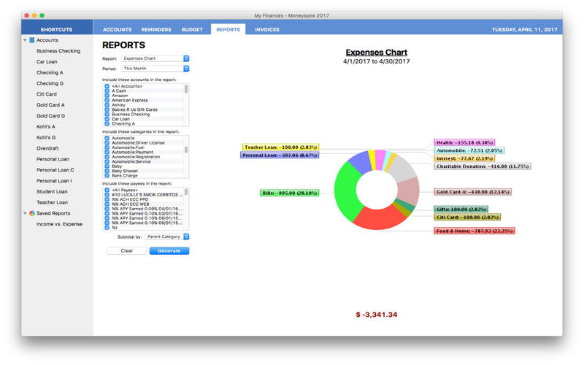Image resolution: width=584 pixels, height=365 pixels.
Task: Open Kohl's A account in sidebar
Action: (46, 126)
